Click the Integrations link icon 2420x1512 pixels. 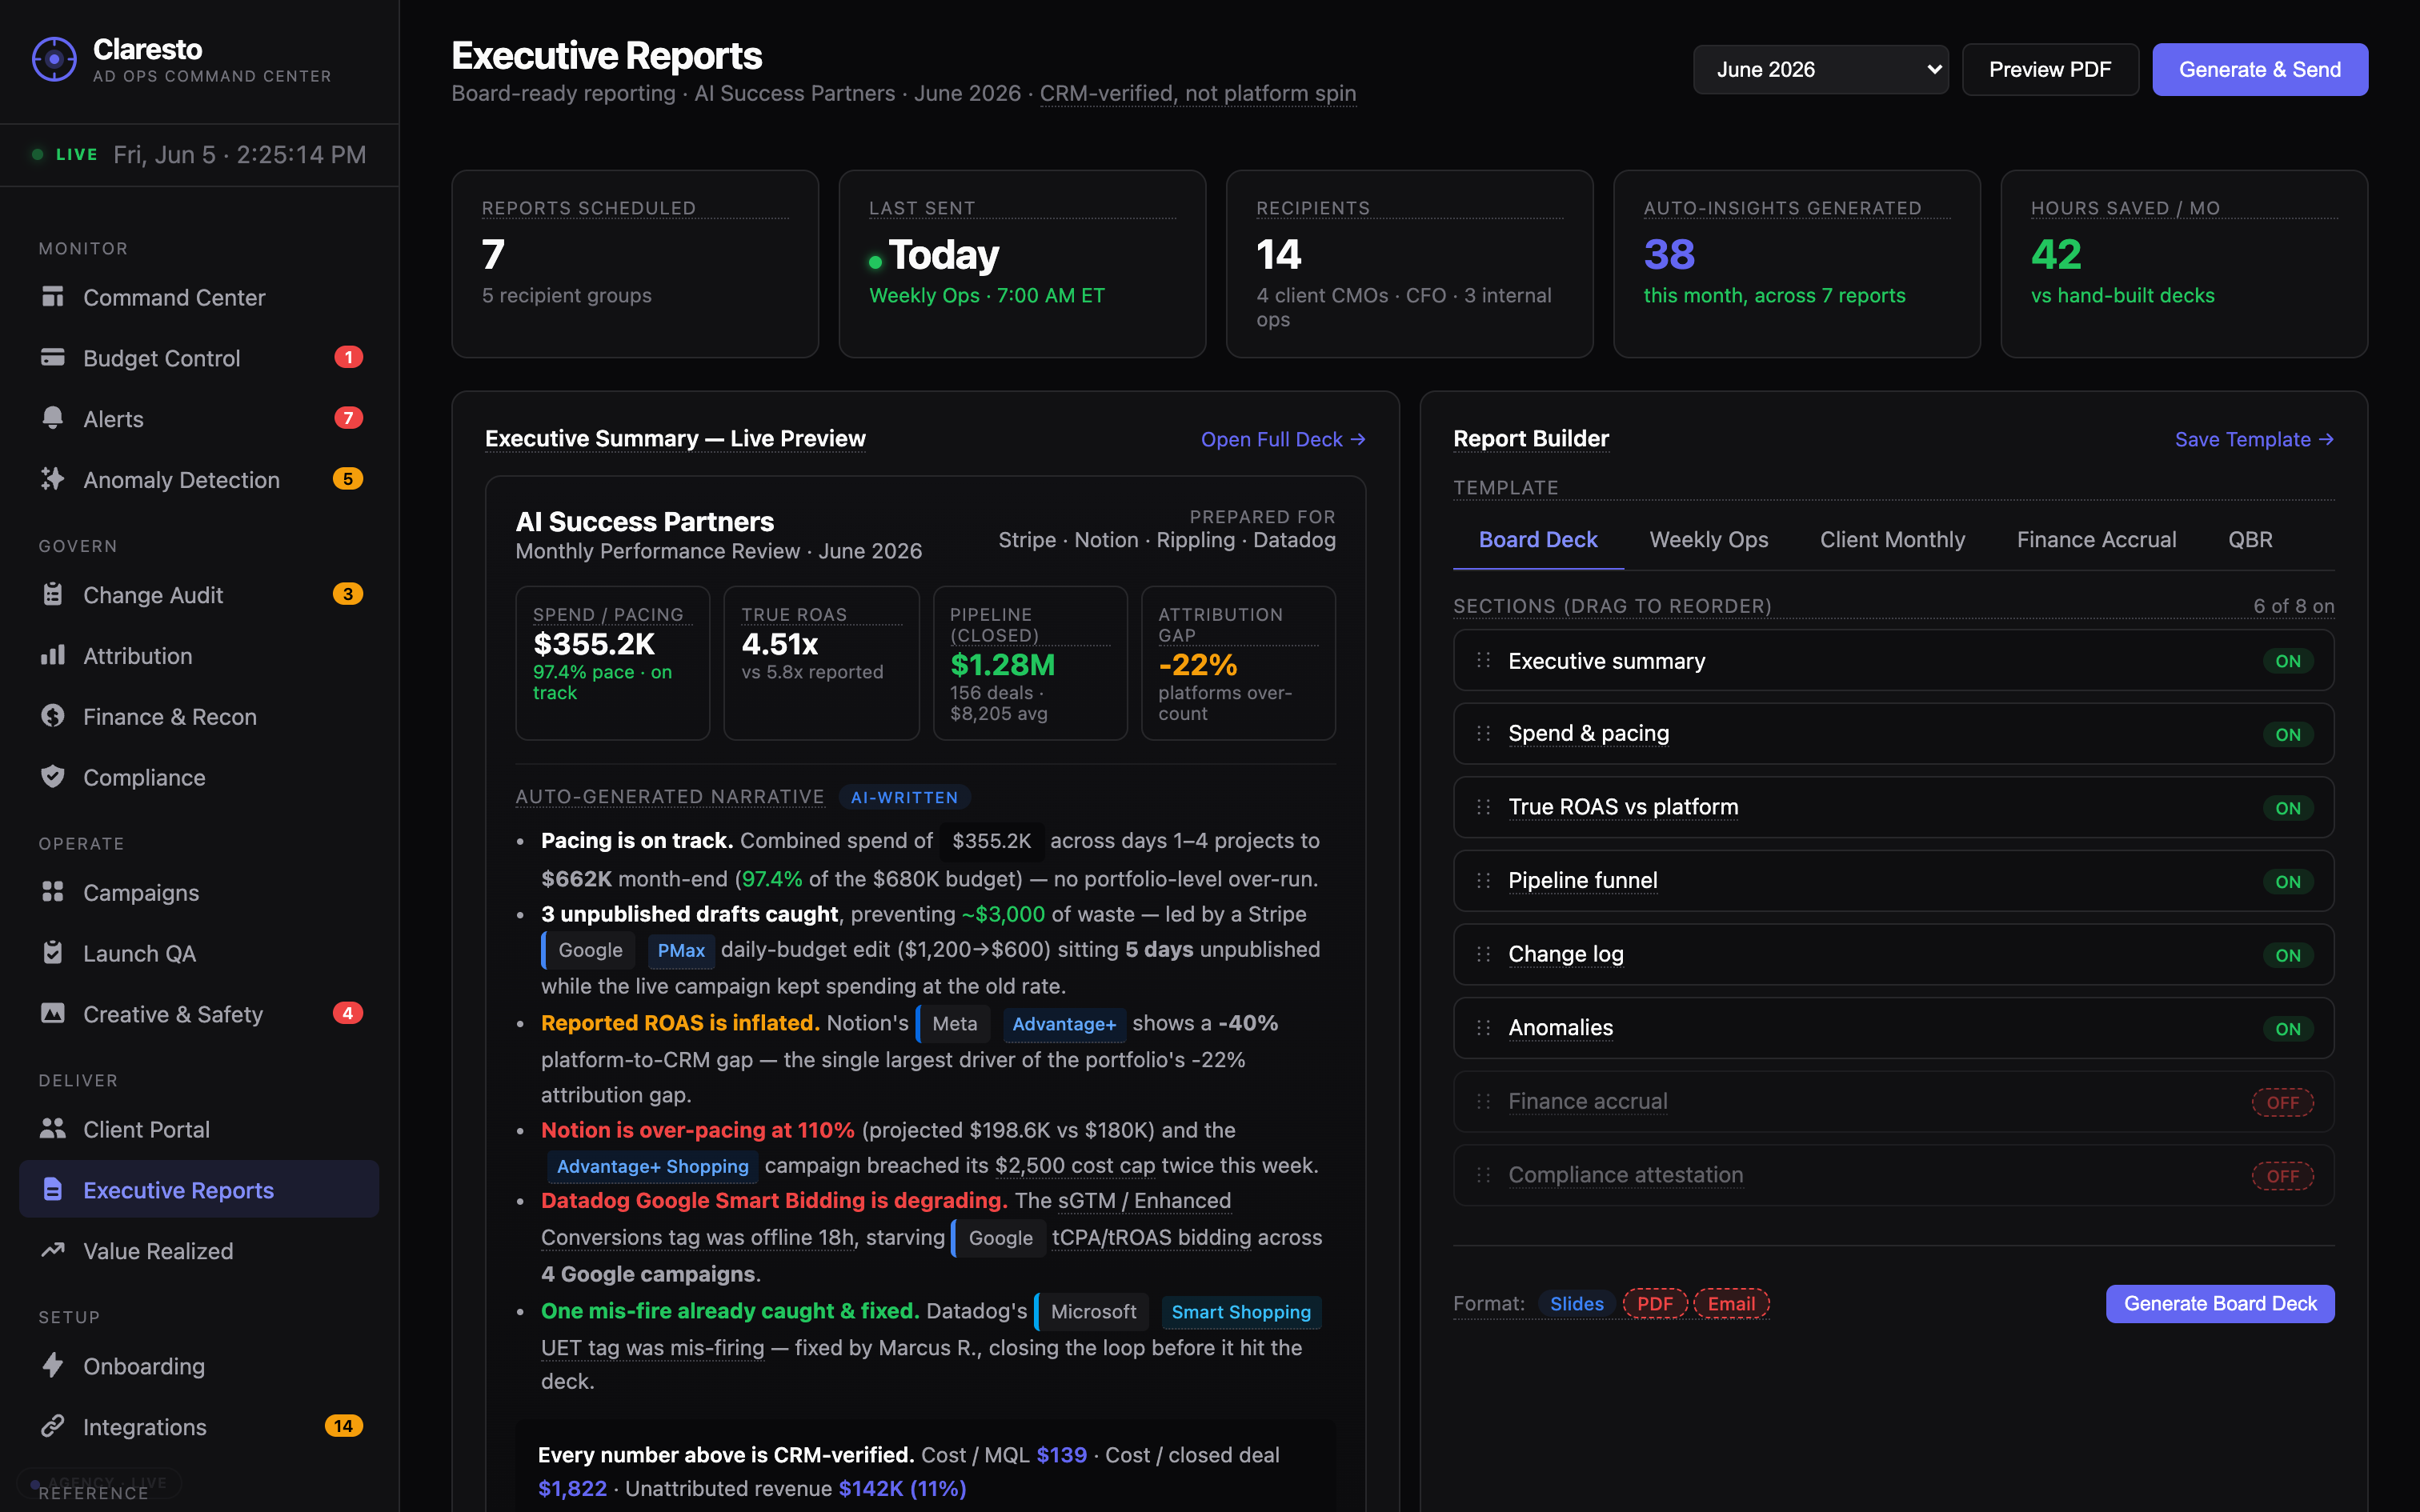click(53, 1426)
